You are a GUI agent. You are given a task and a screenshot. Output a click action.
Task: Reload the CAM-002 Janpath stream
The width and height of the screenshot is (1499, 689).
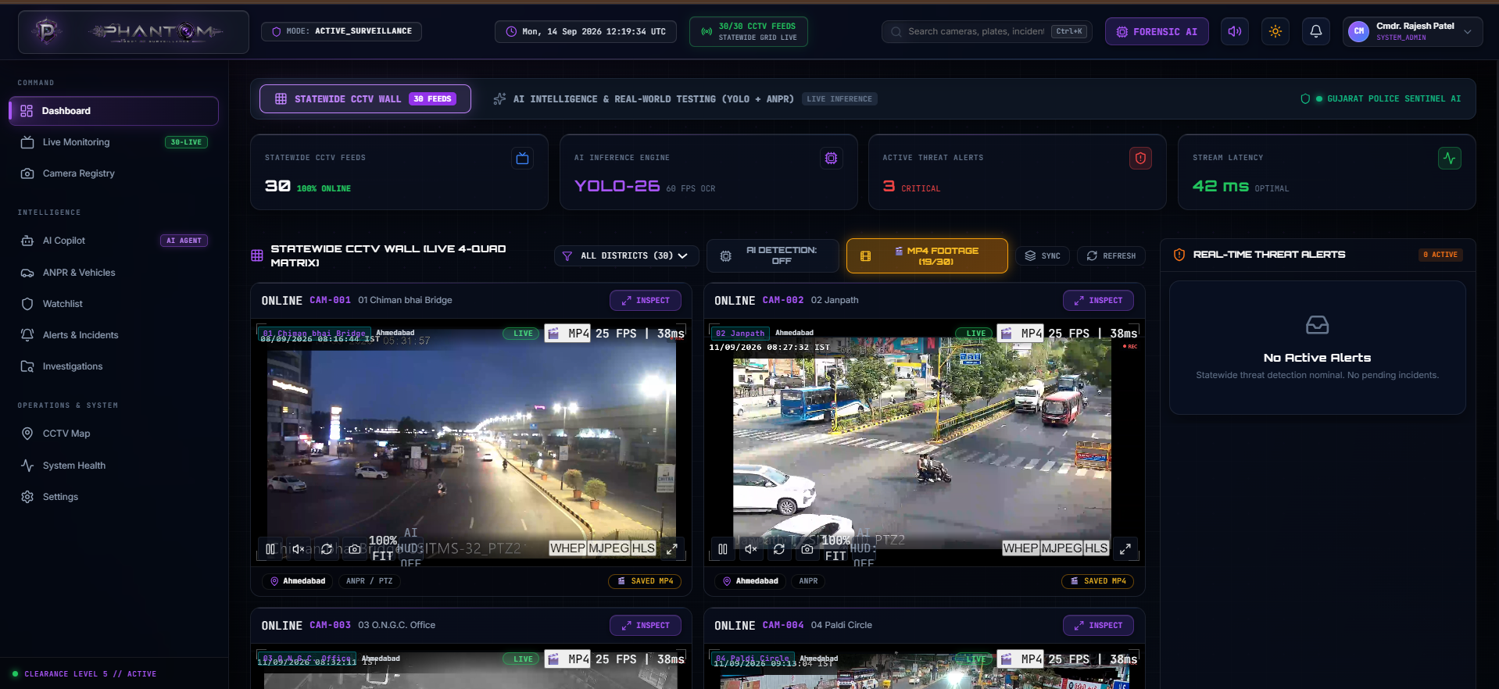click(x=779, y=549)
